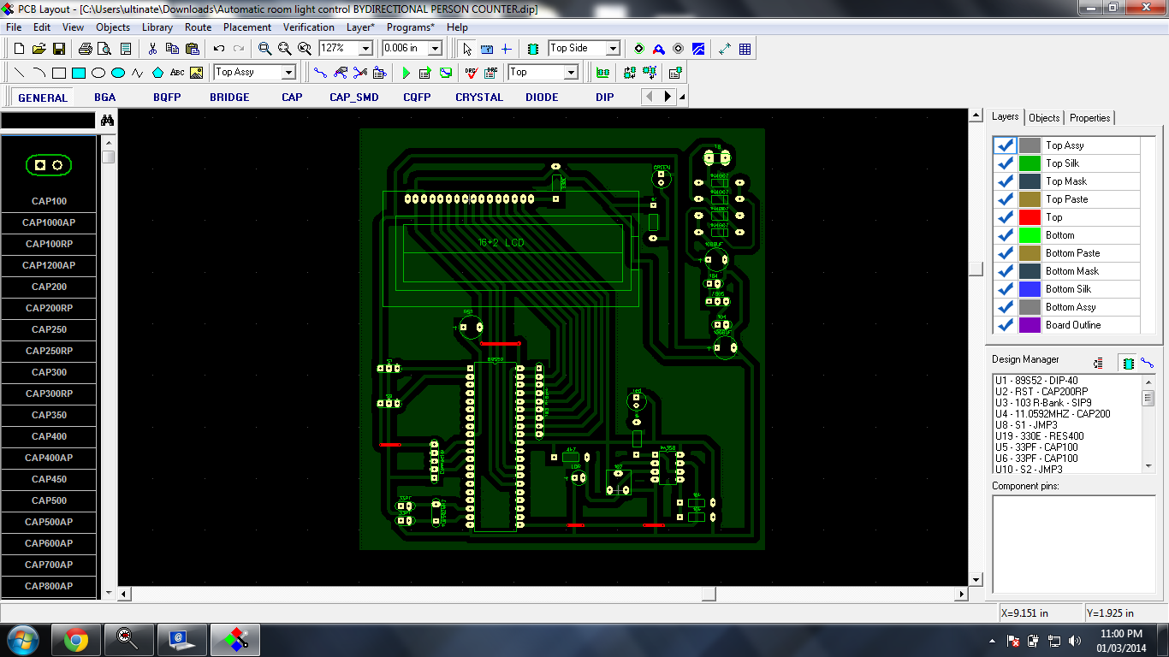The height and width of the screenshot is (657, 1169).
Task: Choose the Place Origin crosshair tool
Action: pos(507,49)
